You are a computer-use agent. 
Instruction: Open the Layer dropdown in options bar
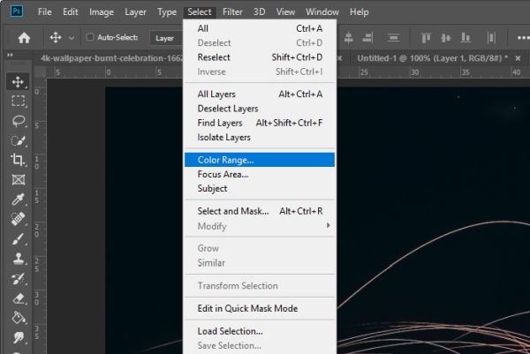pyautogui.click(x=166, y=38)
